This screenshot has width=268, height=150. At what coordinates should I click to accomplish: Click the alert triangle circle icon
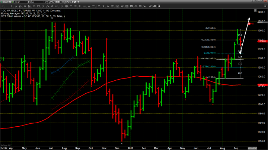click(64, 2)
